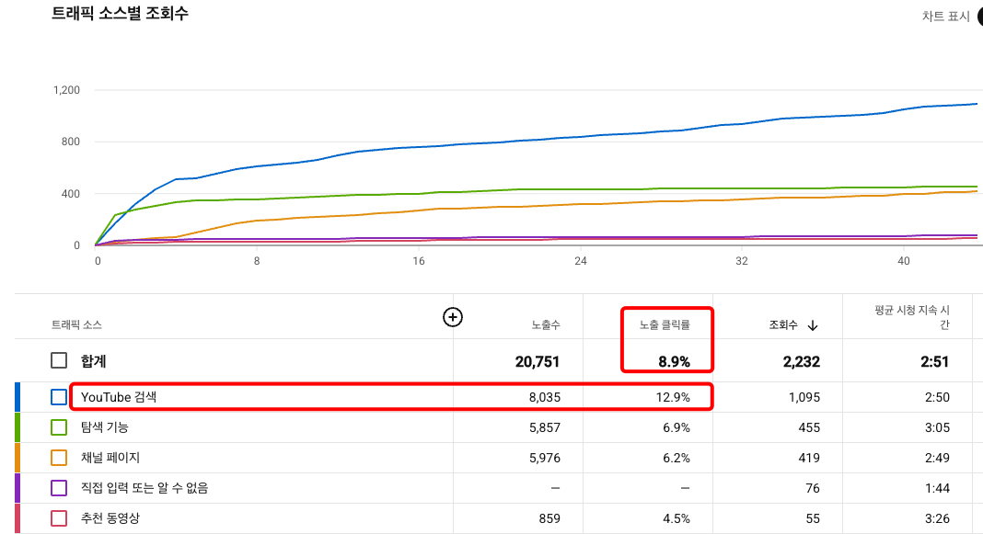The width and height of the screenshot is (983, 534).
Task: Click the 직접 입력 또는 알 수 없음 row label
Action: pos(145,488)
